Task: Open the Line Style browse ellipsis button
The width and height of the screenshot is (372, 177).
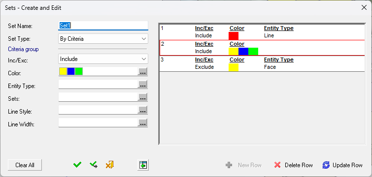Action: tap(142, 110)
